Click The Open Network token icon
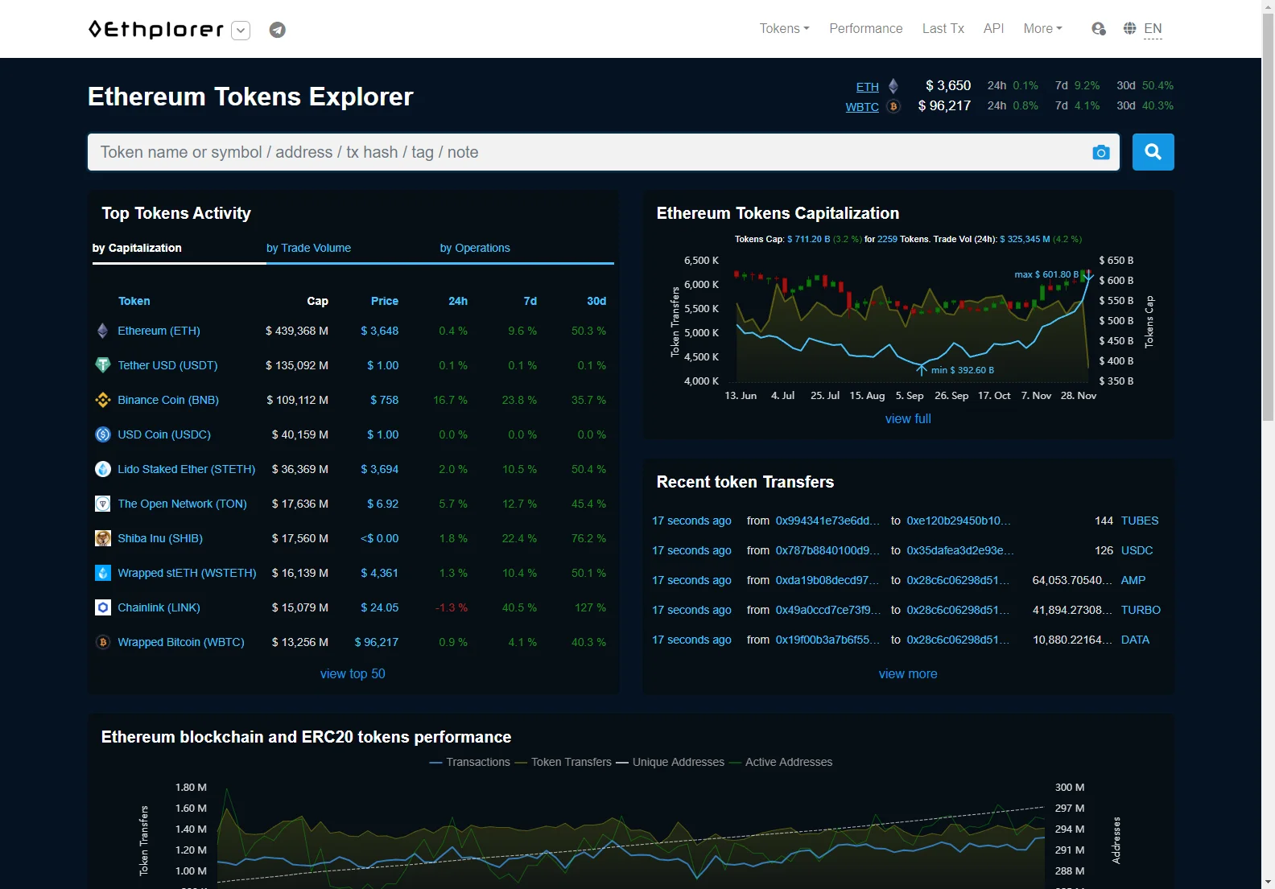 tap(102, 504)
